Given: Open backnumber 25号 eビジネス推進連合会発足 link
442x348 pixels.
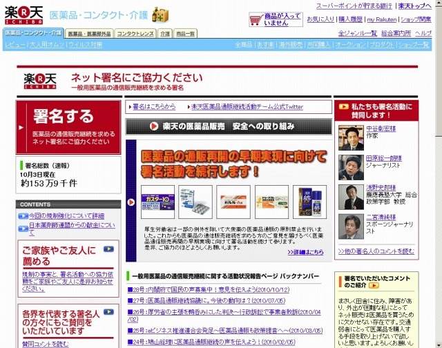Looking at the screenshot, I should click(x=225, y=331).
